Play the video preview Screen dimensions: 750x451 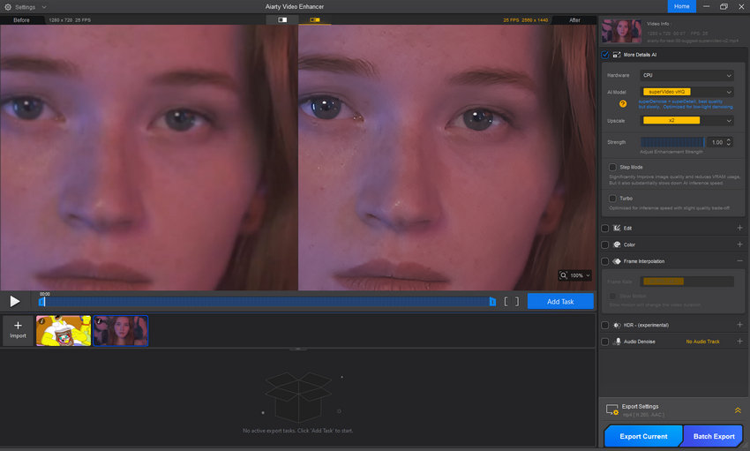click(x=15, y=301)
